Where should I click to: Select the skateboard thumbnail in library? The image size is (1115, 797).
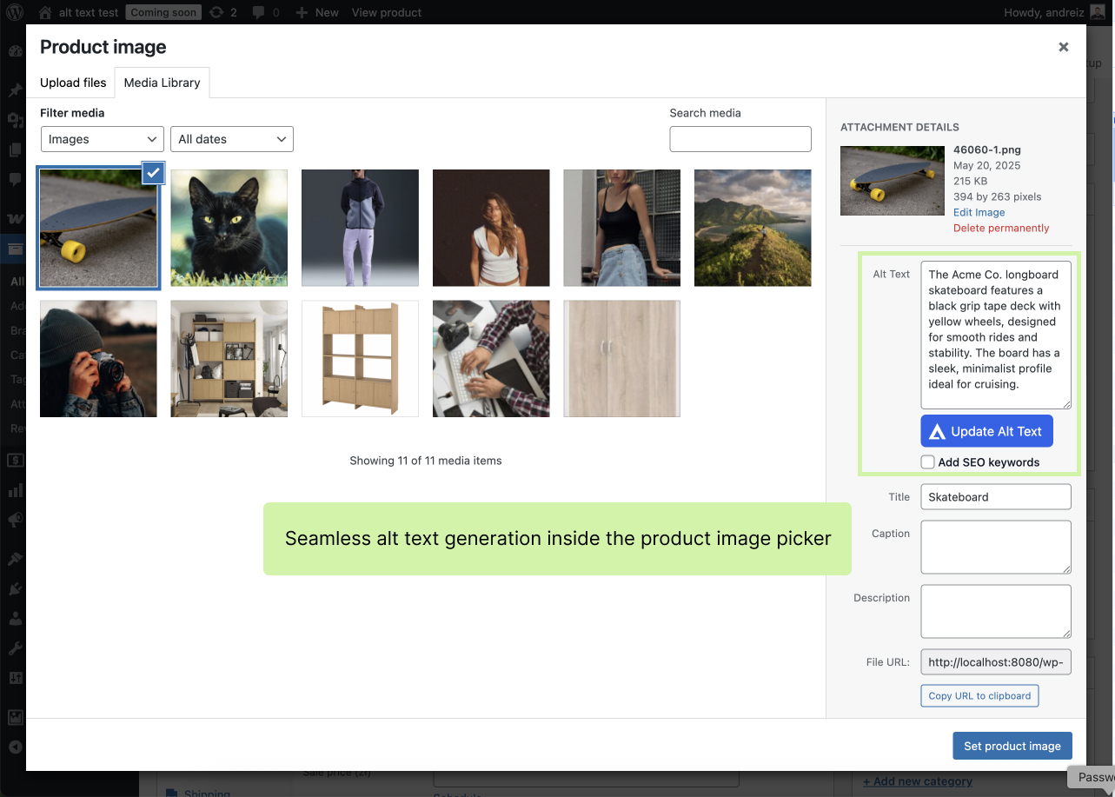tap(98, 228)
